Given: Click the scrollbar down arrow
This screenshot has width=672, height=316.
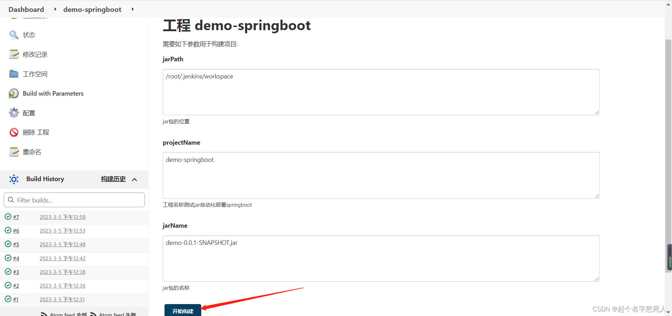Looking at the screenshot, I should tap(668, 312).
